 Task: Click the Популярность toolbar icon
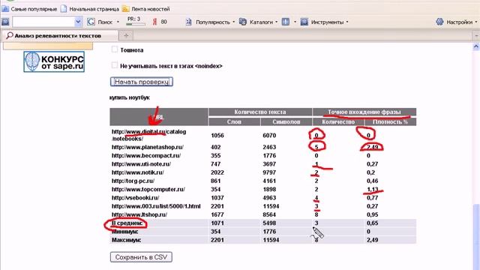click(189, 22)
